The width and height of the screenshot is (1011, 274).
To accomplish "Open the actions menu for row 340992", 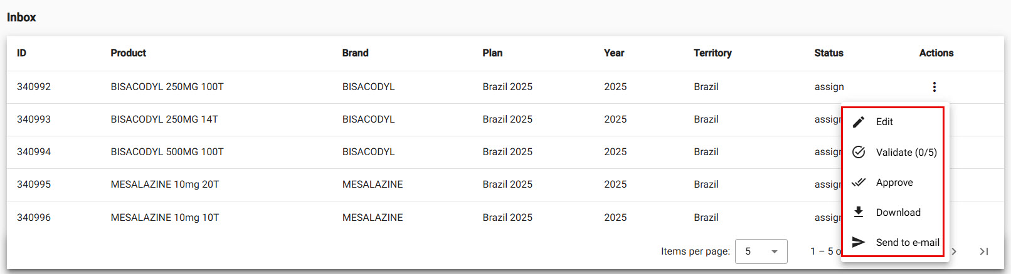I will tap(934, 87).
